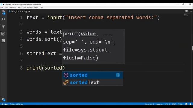
Task: Click the errors and warnings status indicator
Action: [5, 104]
